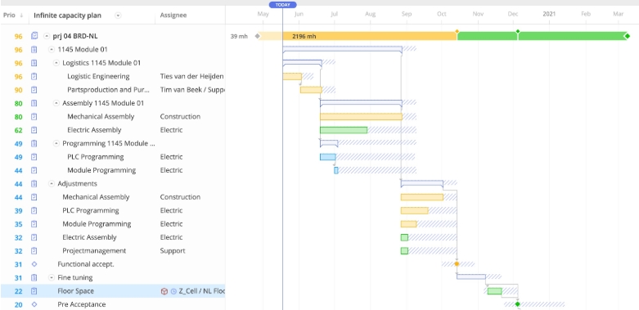Click milestone diamond icon beside Functional accept.
This screenshot has height=310, width=639.
click(x=34, y=264)
